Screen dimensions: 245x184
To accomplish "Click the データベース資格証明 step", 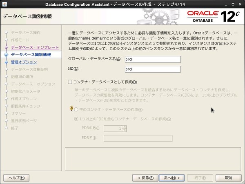I will pyautogui.click(x=29, y=69).
